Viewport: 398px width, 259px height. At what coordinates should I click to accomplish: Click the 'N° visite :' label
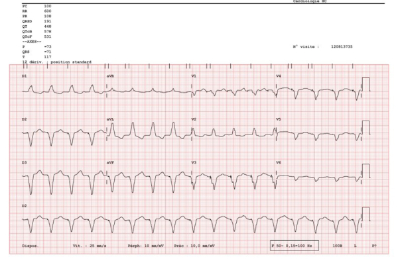[x=306, y=46]
